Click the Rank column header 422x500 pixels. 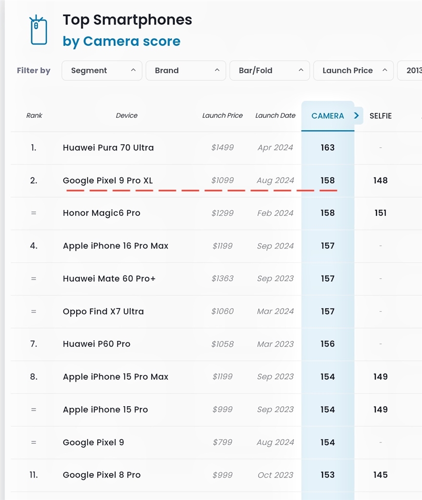coord(34,116)
